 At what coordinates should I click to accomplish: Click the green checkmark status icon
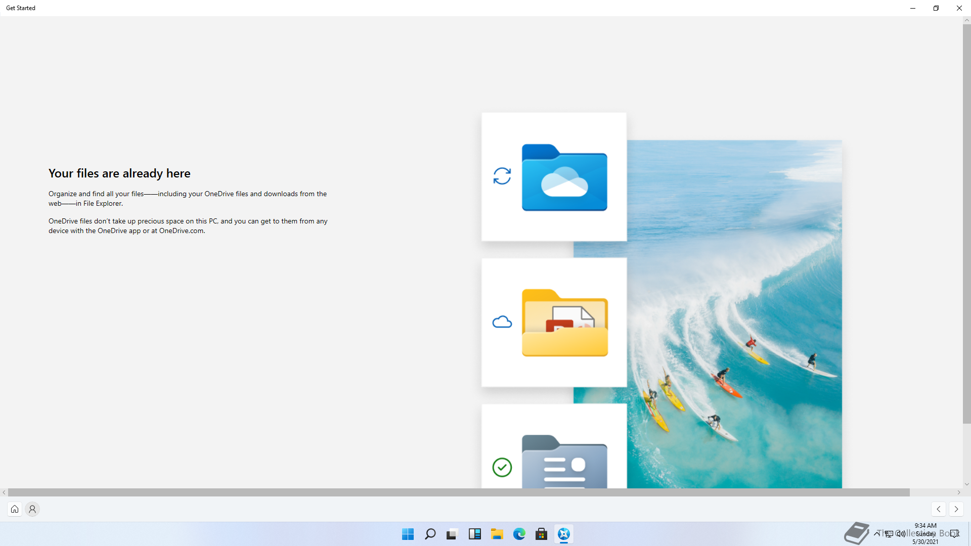pos(502,467)
